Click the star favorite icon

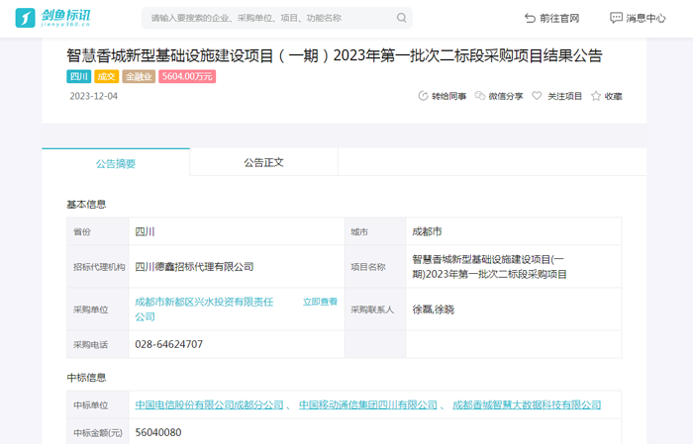596,96
